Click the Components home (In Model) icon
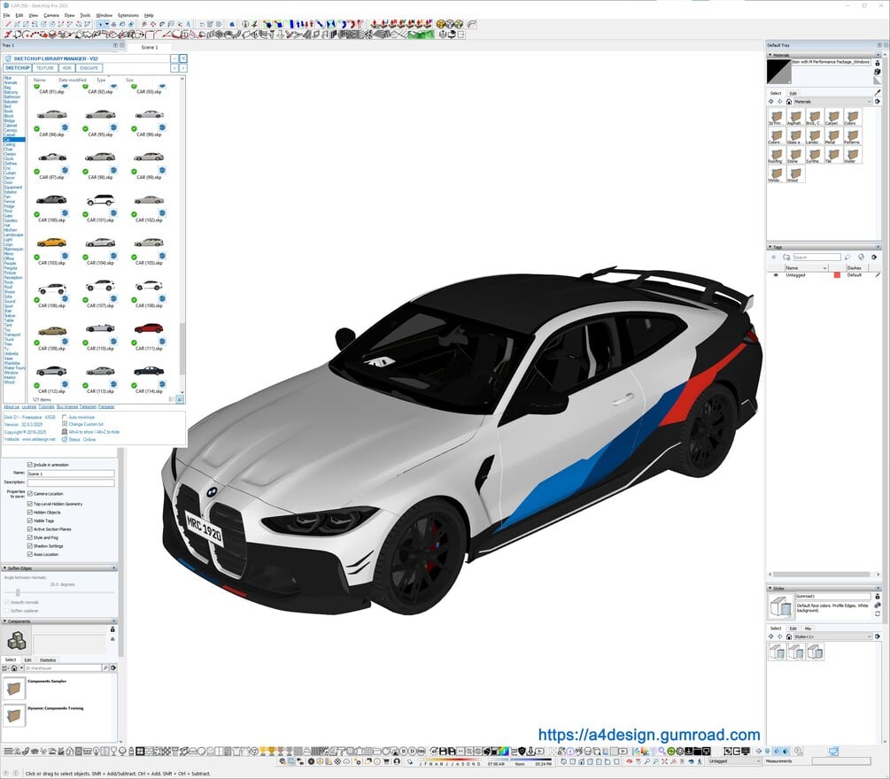 pyautogui.click(x=15, y=667)
